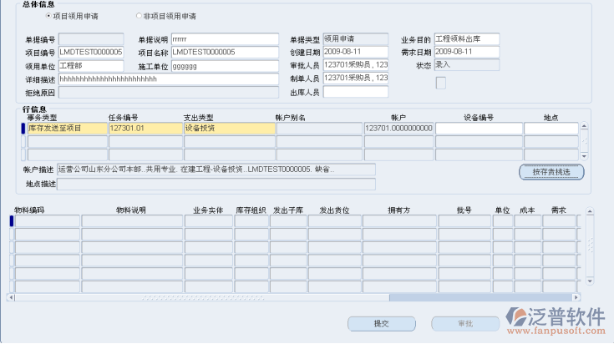Click the material grid scrollbar up arrow
Viewport: 614px width, 344px height.
click(590, 211)
